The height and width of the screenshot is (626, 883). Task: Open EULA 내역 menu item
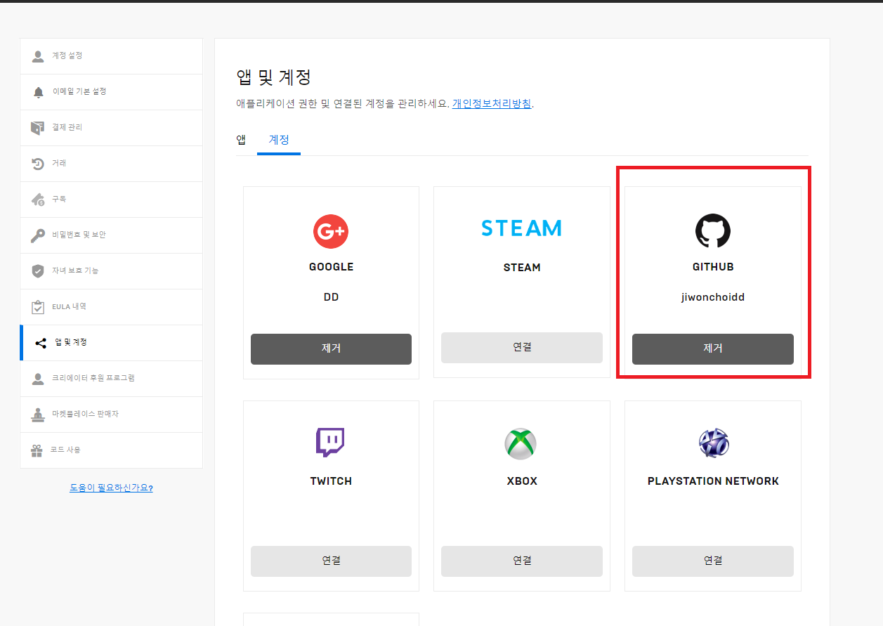[x=111, y=307]
